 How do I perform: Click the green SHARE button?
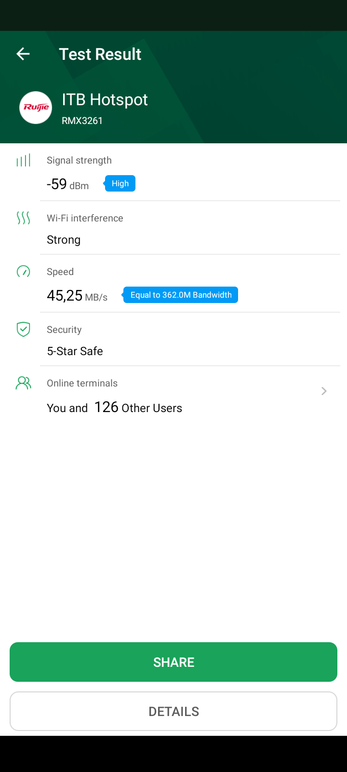point(173,662)
